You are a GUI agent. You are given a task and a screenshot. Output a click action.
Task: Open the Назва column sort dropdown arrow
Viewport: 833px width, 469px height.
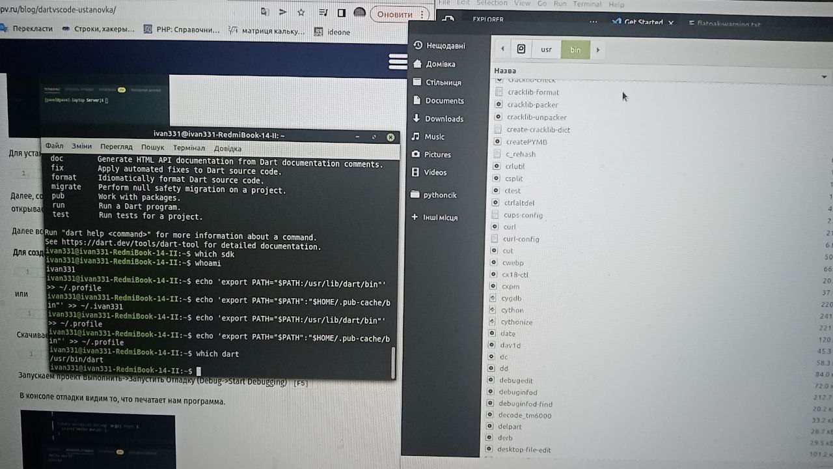[825, 76]
